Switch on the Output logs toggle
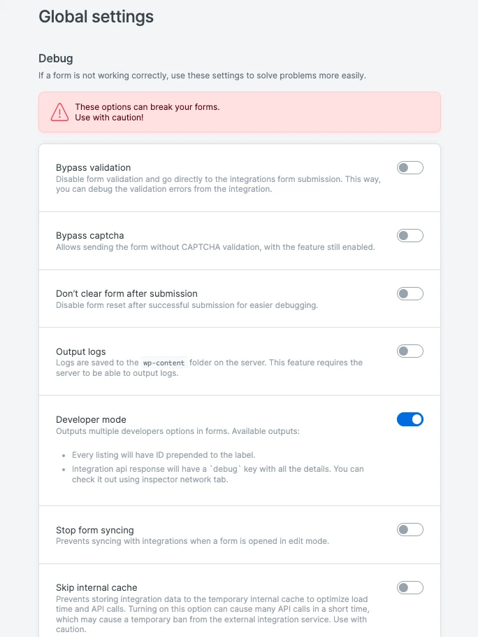The height and width of the screenshot is (637, 478). pyautogui.click(x=410, y=351)
